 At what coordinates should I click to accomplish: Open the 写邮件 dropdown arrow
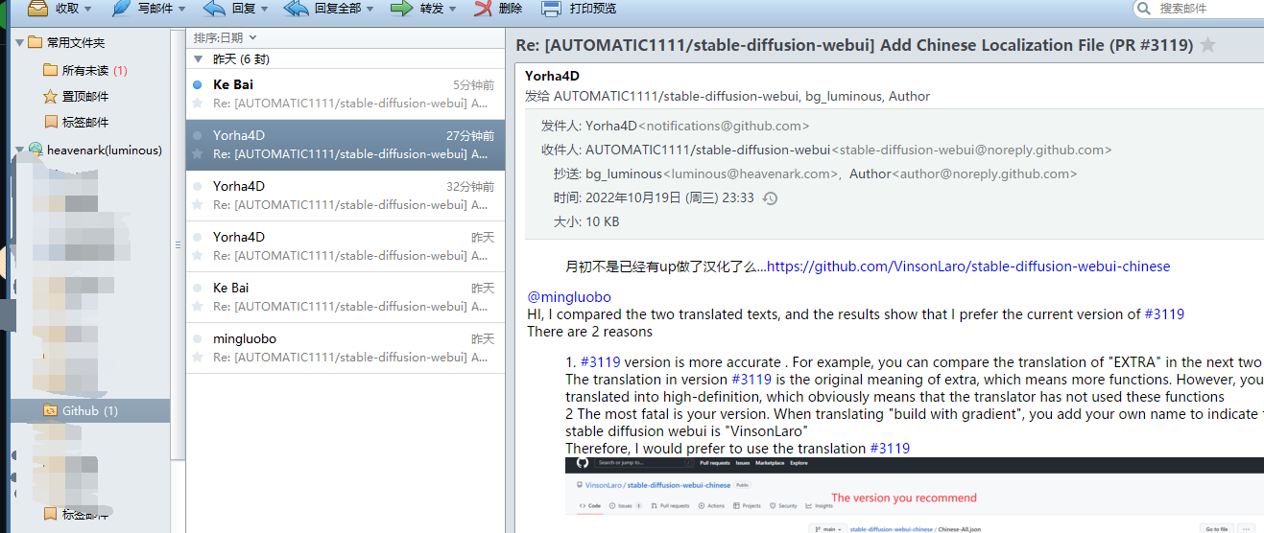tap(181, 9)
